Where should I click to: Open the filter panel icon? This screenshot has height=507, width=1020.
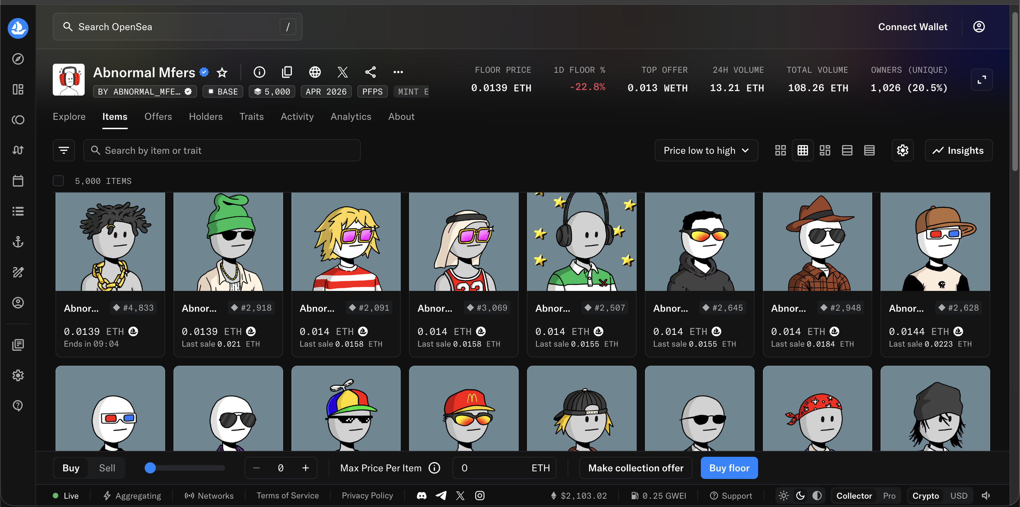click(64, 150)
